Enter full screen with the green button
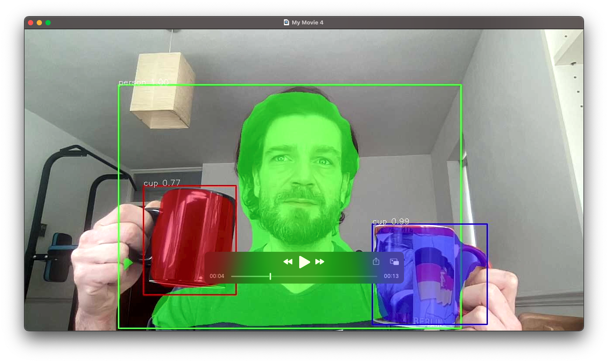 click(x=48, y=23)
